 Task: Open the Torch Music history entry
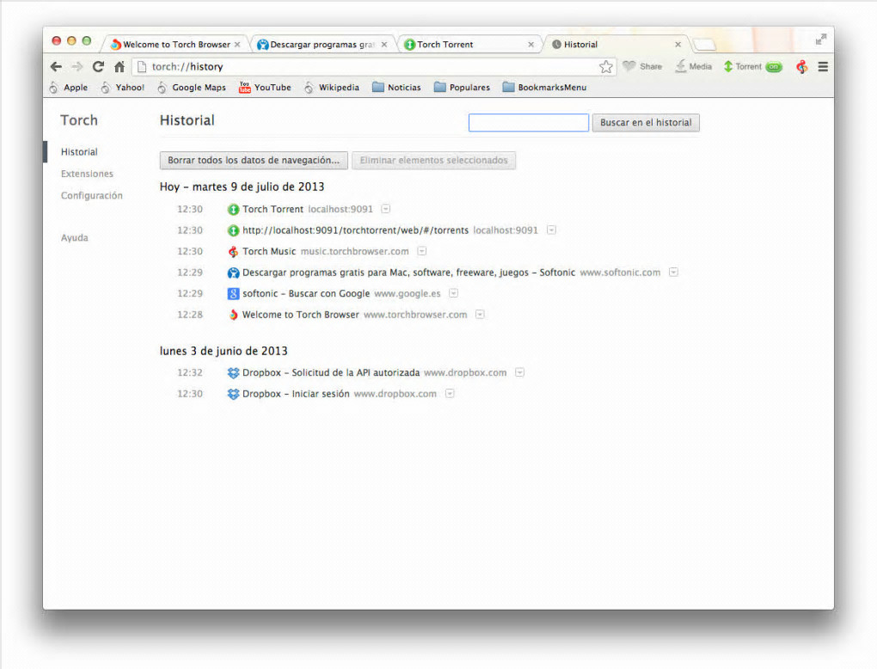269,251
